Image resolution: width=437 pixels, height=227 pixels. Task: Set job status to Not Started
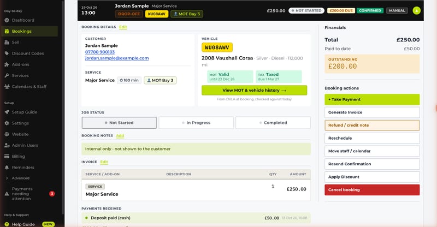119,123
